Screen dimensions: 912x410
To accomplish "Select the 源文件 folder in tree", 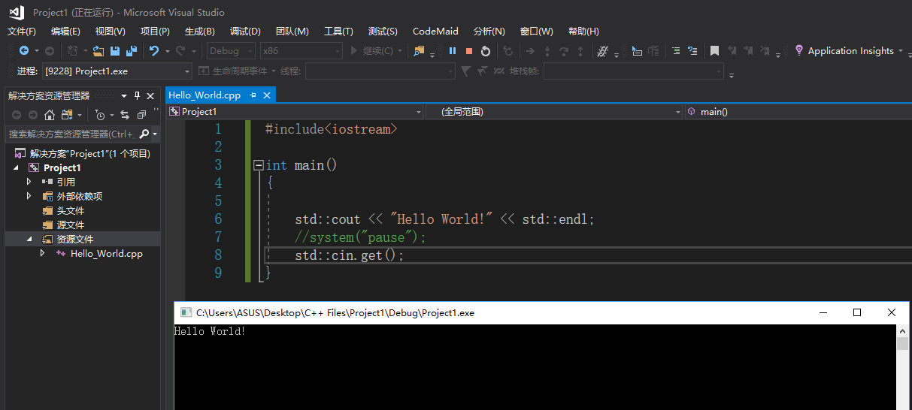I will click(71, 225).
